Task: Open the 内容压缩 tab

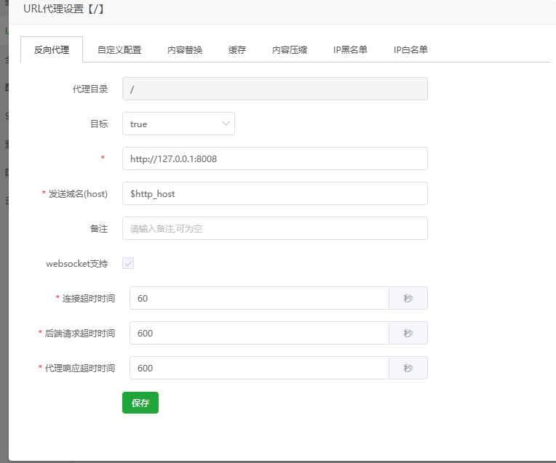Action: coord(290,50)
